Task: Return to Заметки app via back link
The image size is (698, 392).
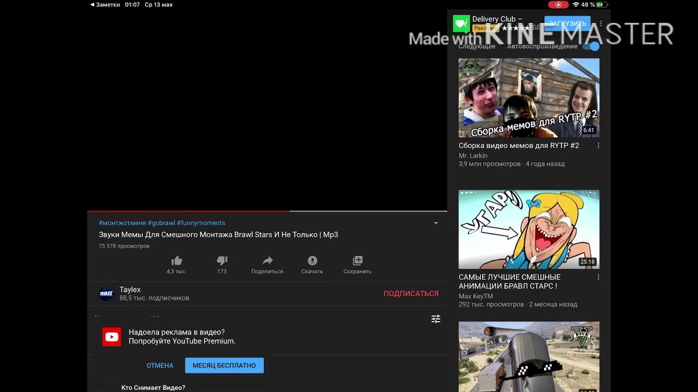Action: 105,5
